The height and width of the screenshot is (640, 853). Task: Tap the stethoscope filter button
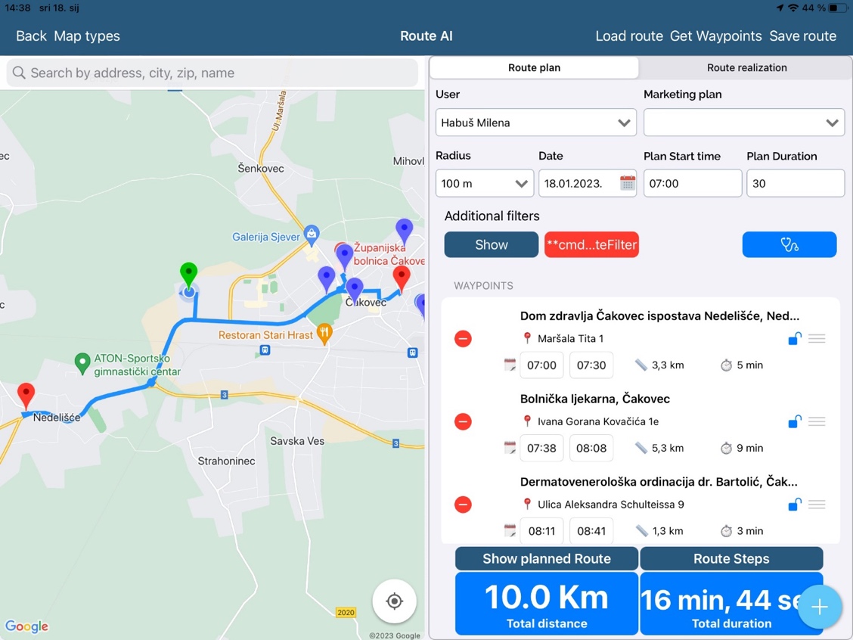(789, 244)
